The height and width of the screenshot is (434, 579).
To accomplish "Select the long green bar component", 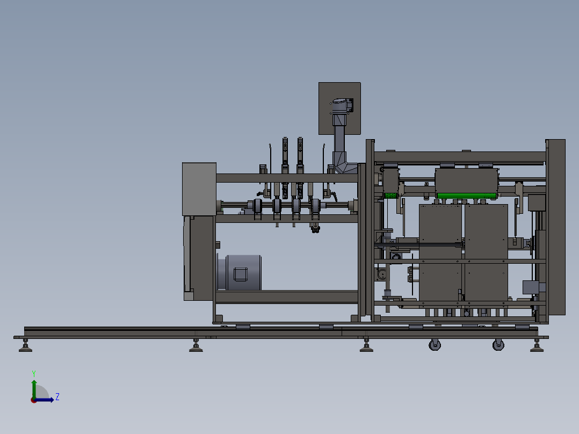I will coord(467,196).
